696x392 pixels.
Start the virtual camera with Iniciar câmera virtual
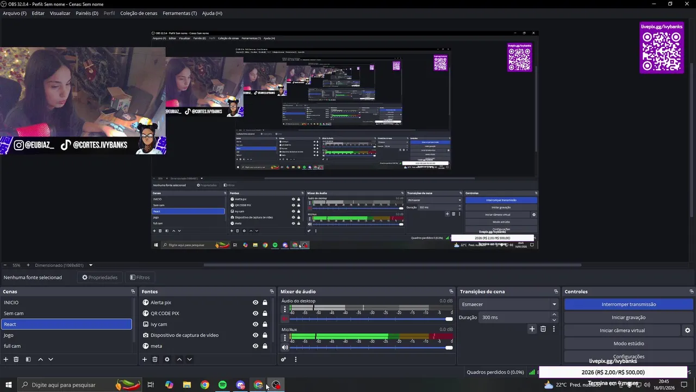[x=622, y=330]
